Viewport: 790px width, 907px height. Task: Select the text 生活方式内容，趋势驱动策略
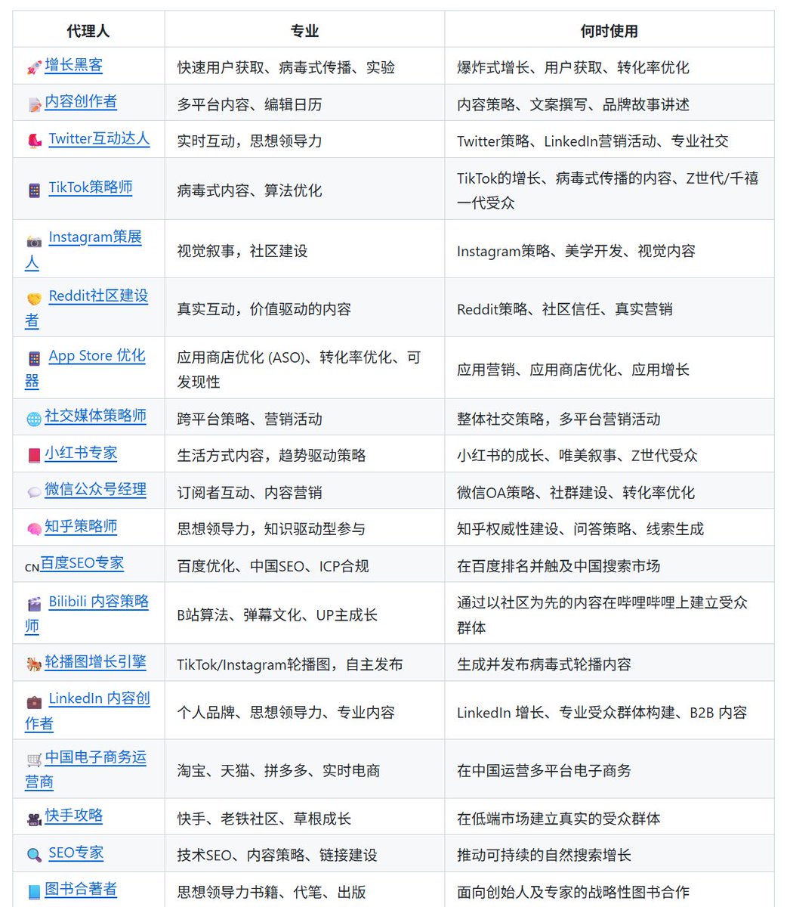tap(272, 456)
